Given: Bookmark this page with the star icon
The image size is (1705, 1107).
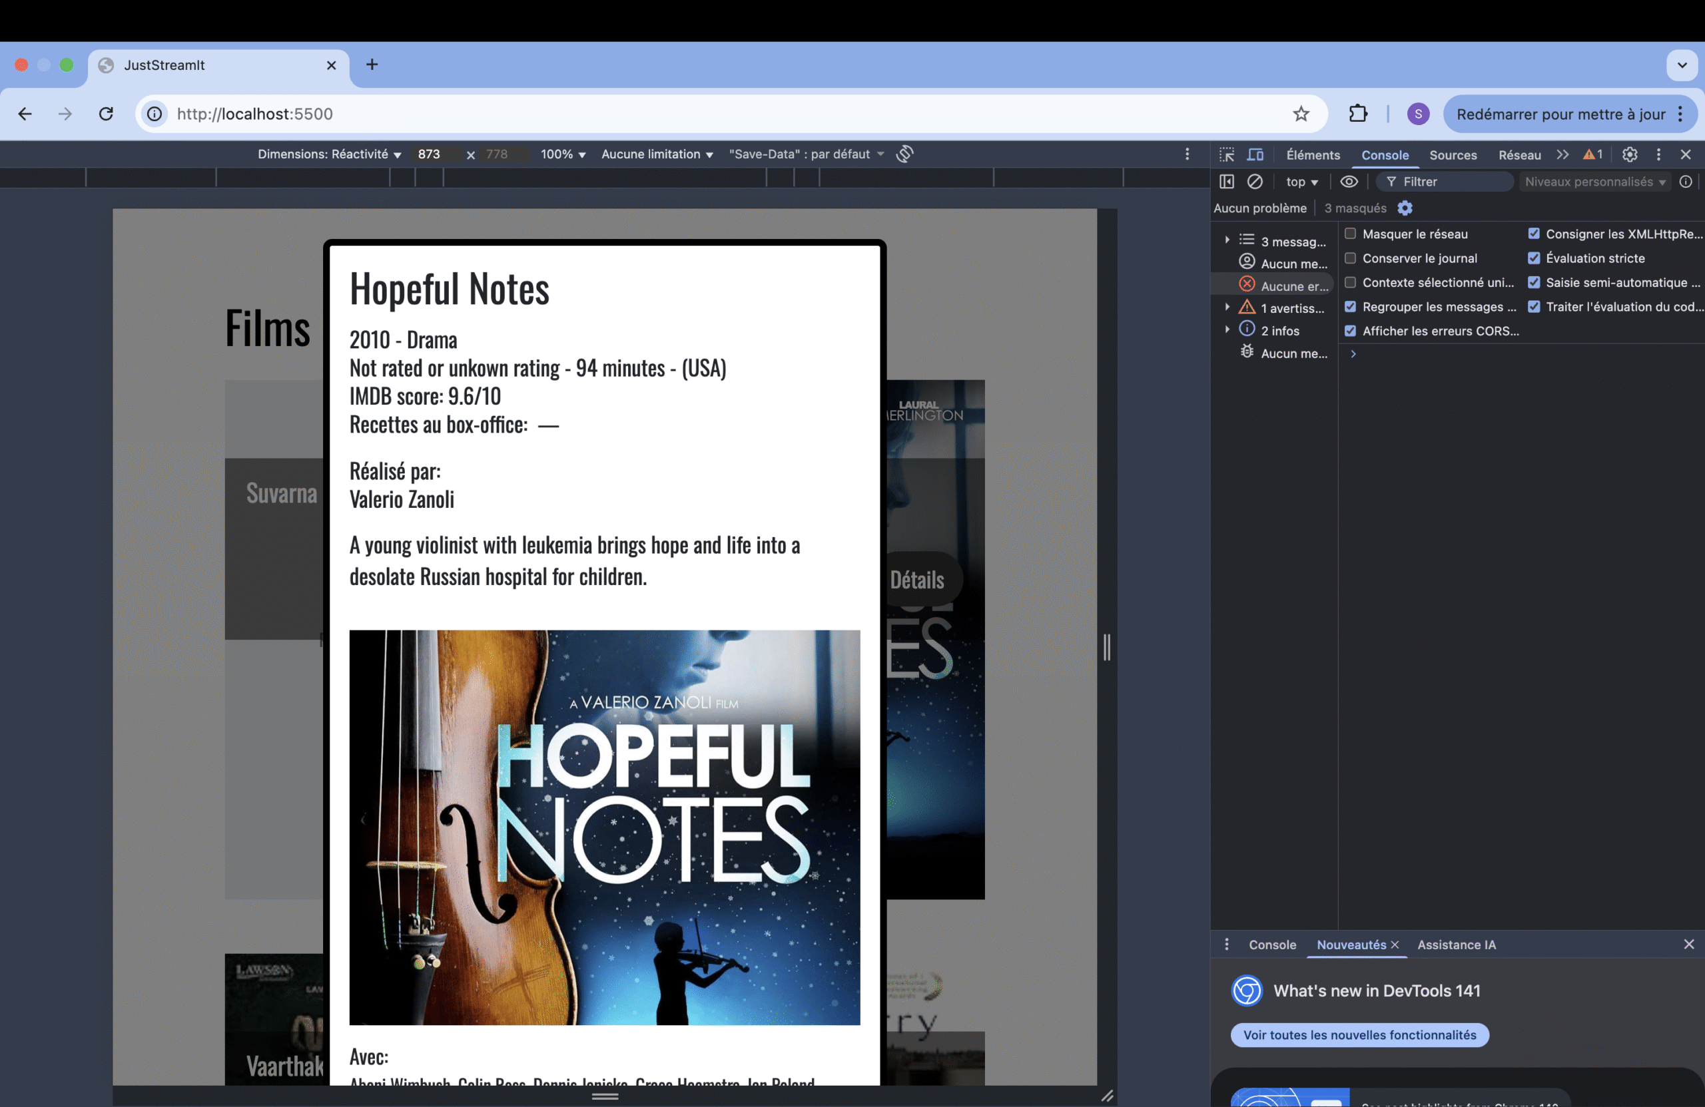Looking at the screenshot, I should click(x=1300, y=114).
